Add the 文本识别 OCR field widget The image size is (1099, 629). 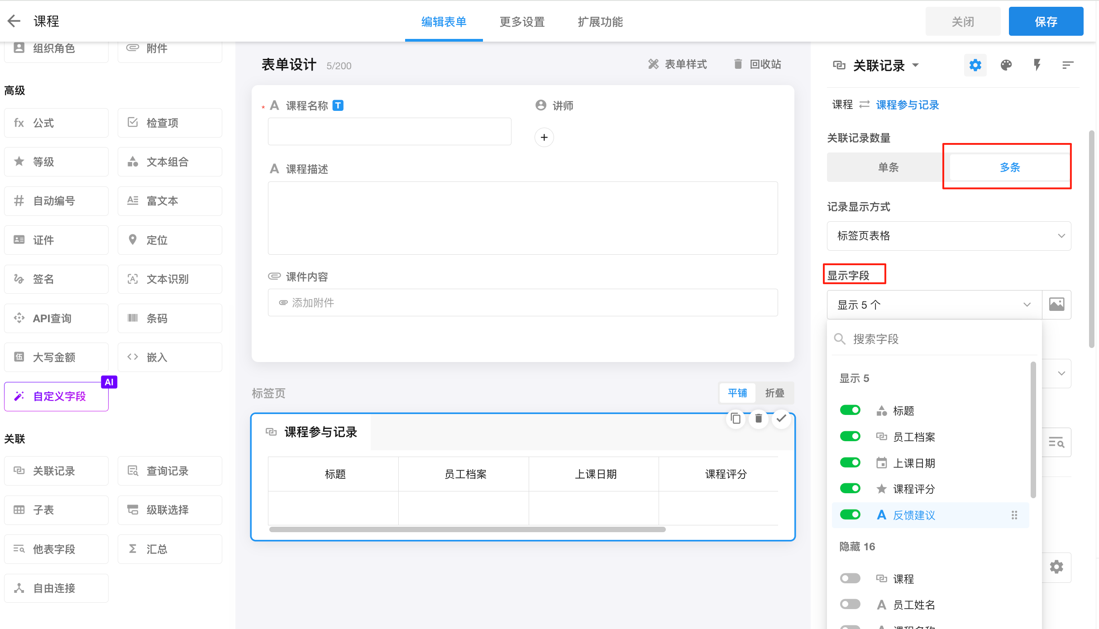point(170,279)
